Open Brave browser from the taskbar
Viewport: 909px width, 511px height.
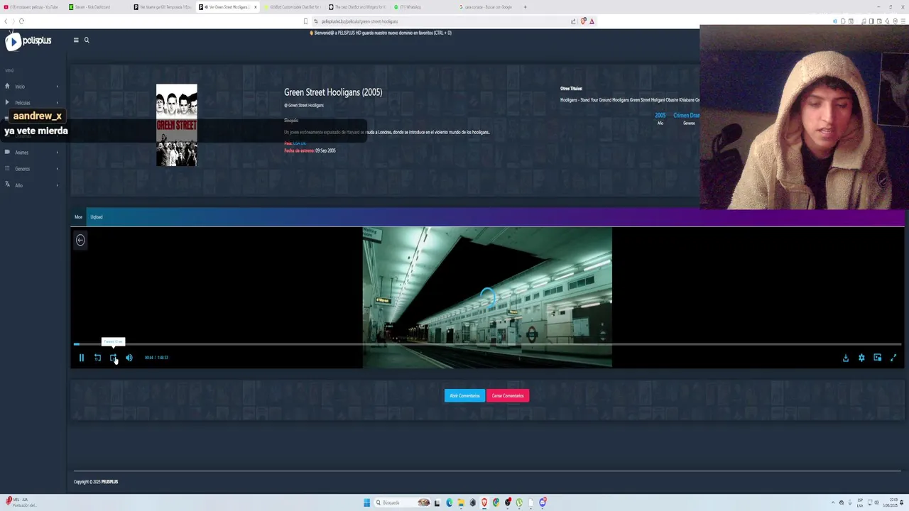[x=484, y=502]
